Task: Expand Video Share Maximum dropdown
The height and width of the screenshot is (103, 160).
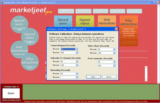Action: pyautogui.click(x=114, y=53)
